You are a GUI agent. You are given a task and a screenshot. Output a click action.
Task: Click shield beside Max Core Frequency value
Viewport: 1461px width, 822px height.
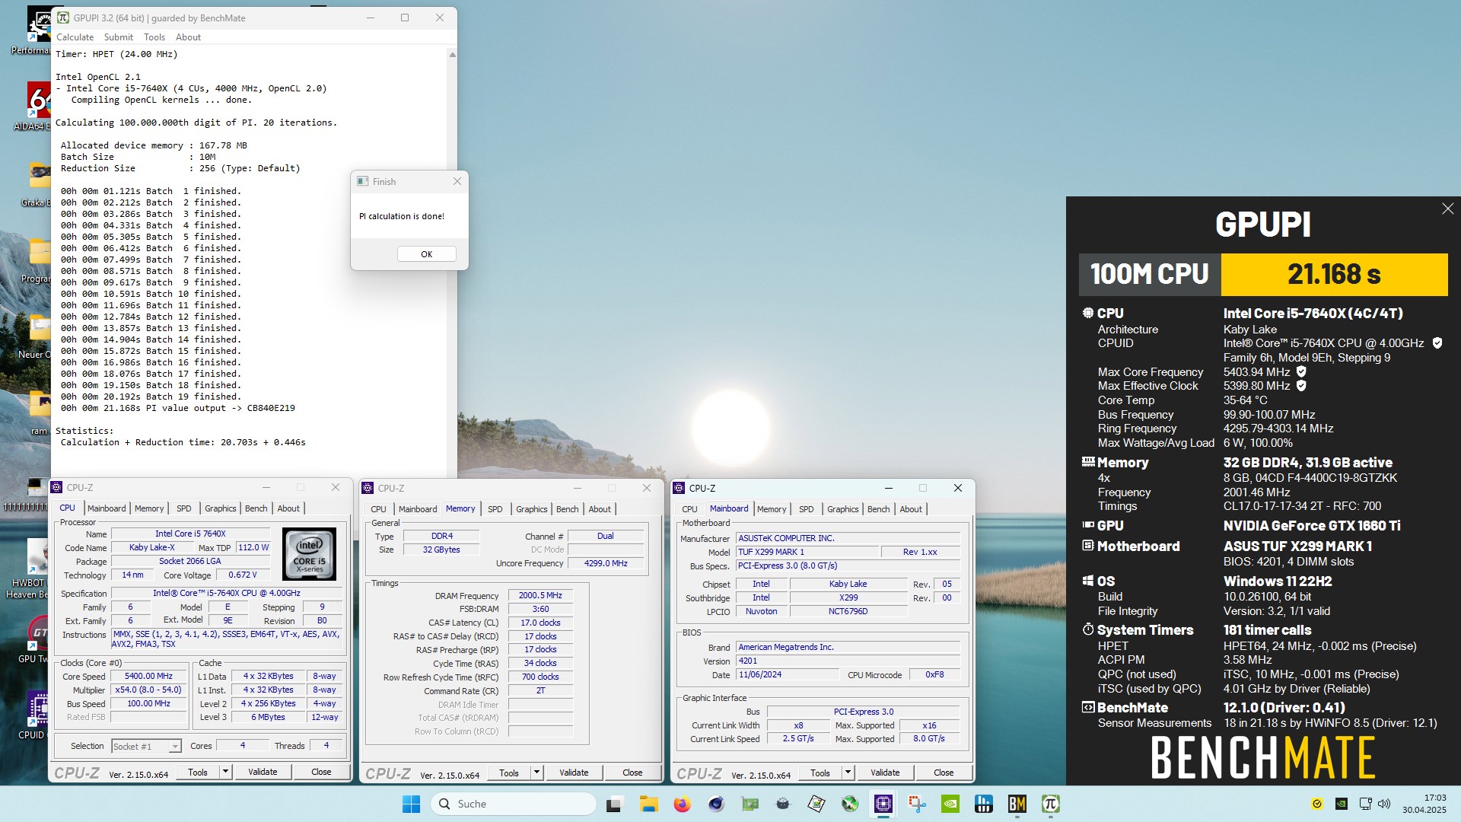click(1301, 372)
